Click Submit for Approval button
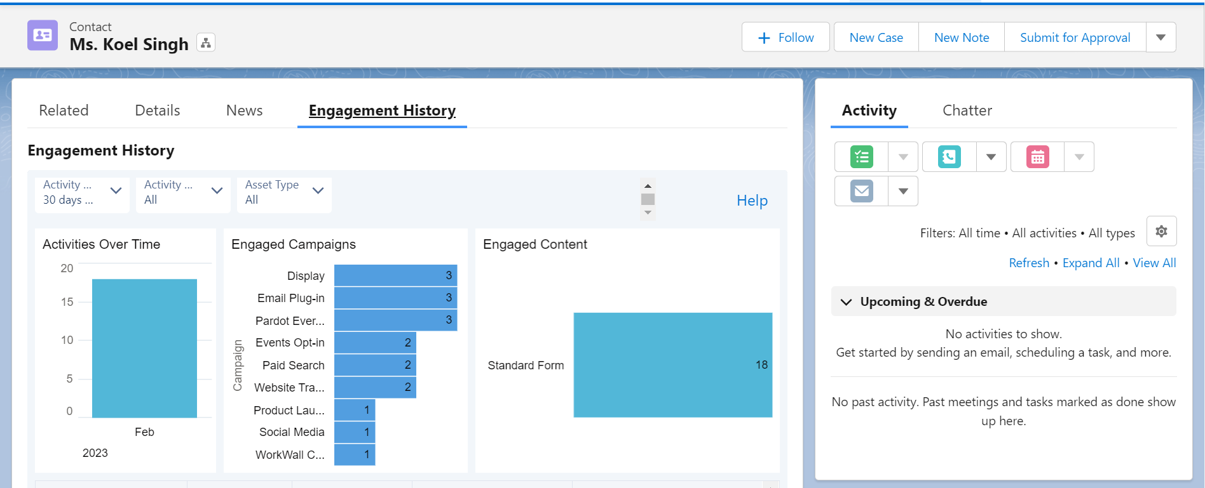The image size is (1205, 488). 1075,37
